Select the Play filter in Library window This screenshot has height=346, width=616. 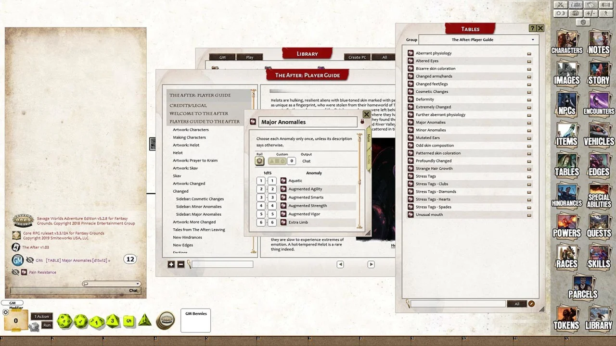250,57
